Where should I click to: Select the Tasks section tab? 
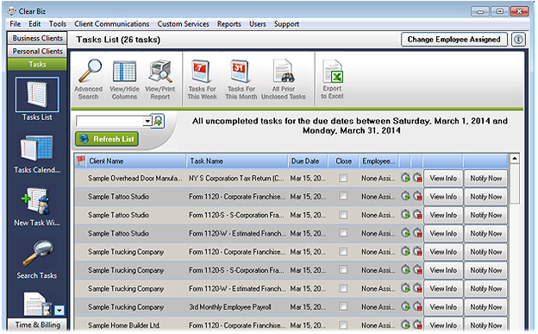click(37, 64)
